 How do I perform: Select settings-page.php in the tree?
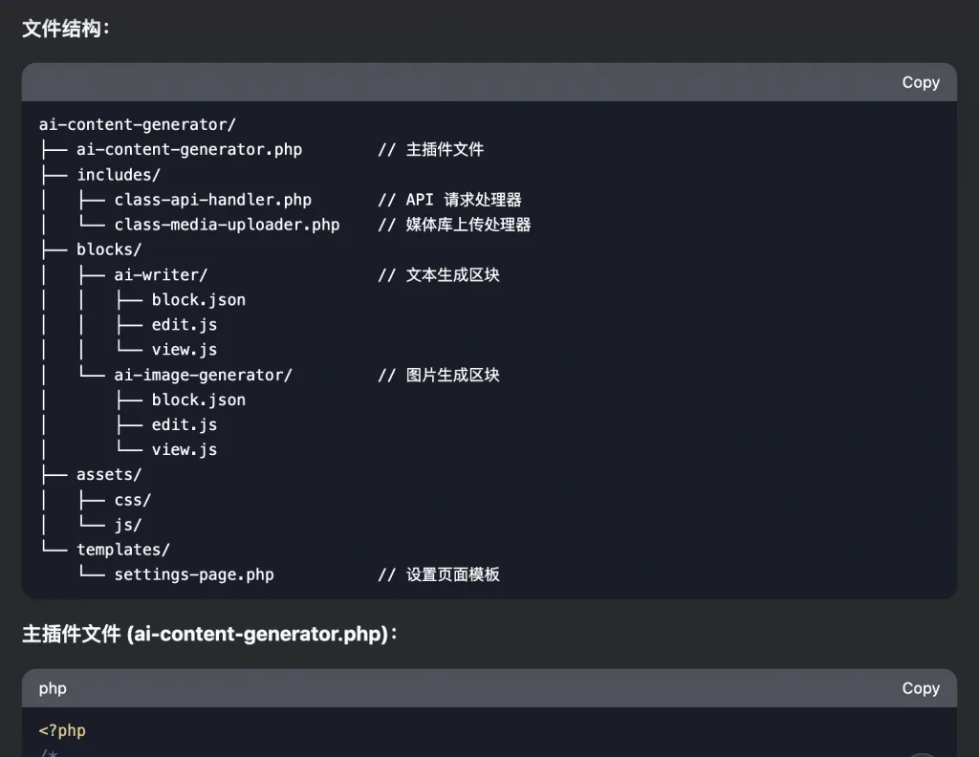(x=194, y=574)
